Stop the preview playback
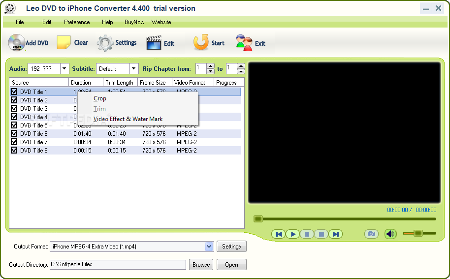The image size is (450, 279). click(x=321, y=234)
